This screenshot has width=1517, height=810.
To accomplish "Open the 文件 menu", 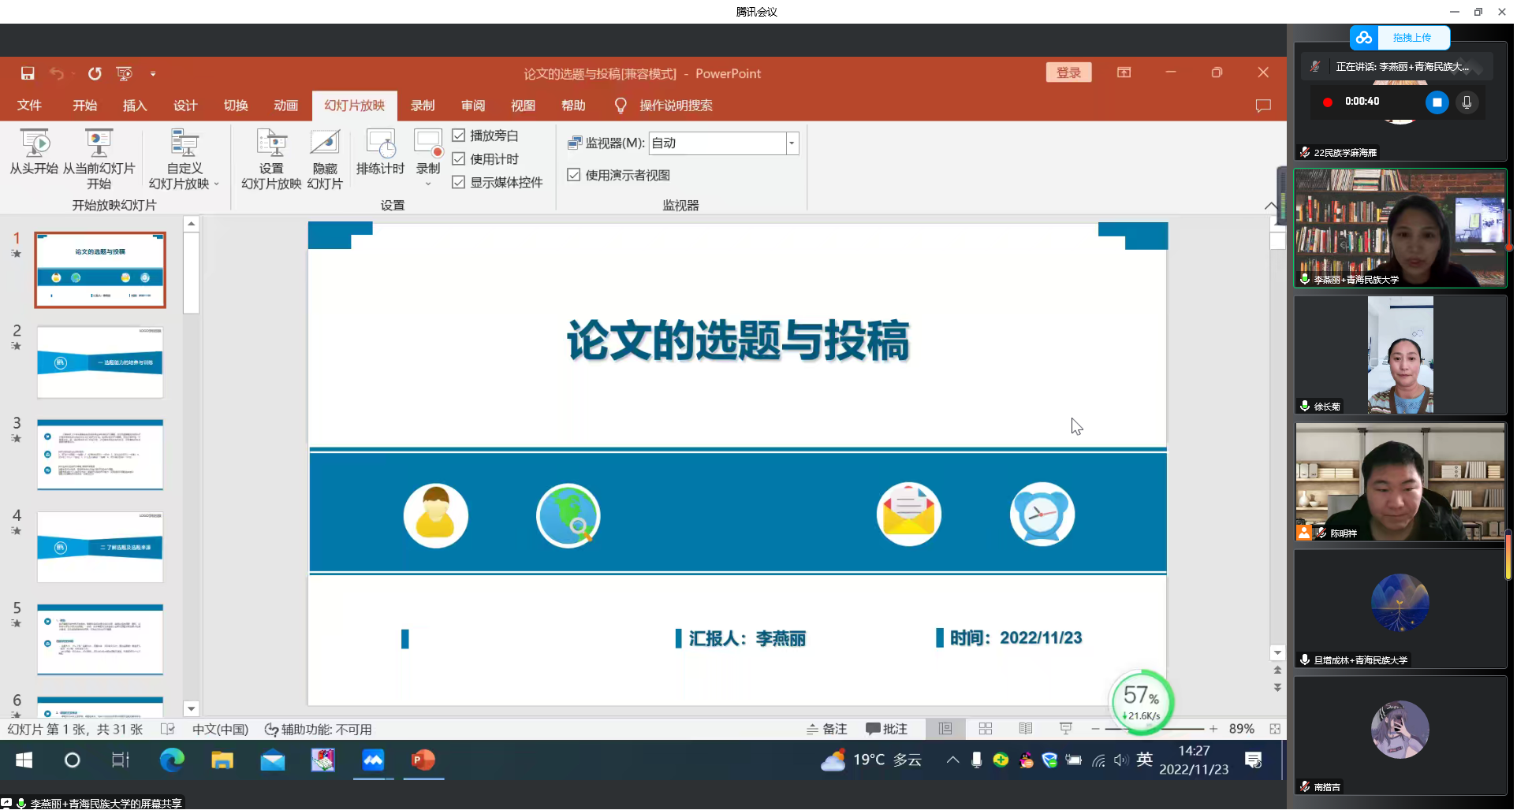I will [x=30, y=105].
